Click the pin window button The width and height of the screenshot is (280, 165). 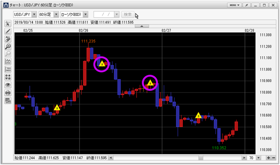[x=247, y=5]
